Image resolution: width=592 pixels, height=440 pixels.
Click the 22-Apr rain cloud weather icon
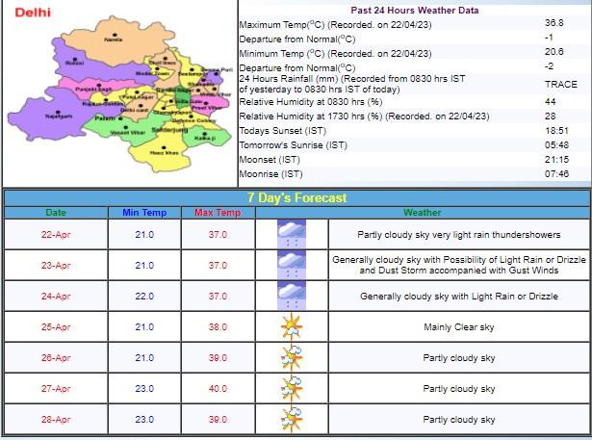pyautogui.click(x=291, y=234)
